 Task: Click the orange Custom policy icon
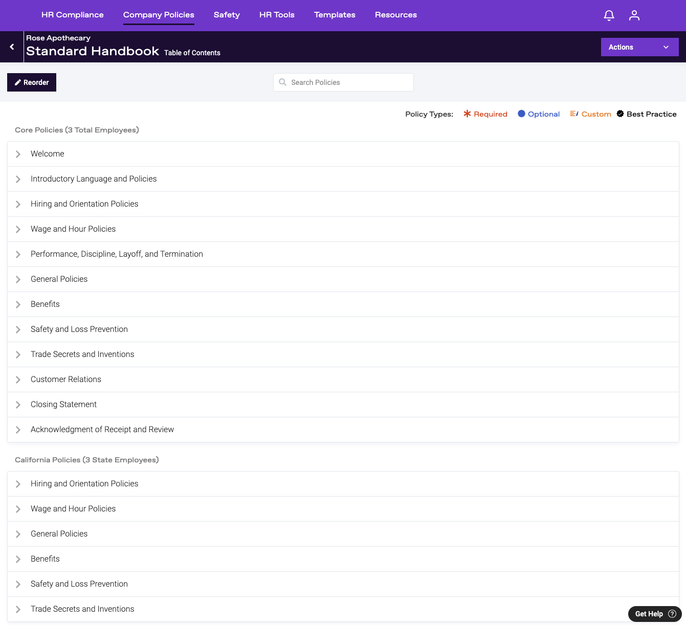tap(574, 114)
